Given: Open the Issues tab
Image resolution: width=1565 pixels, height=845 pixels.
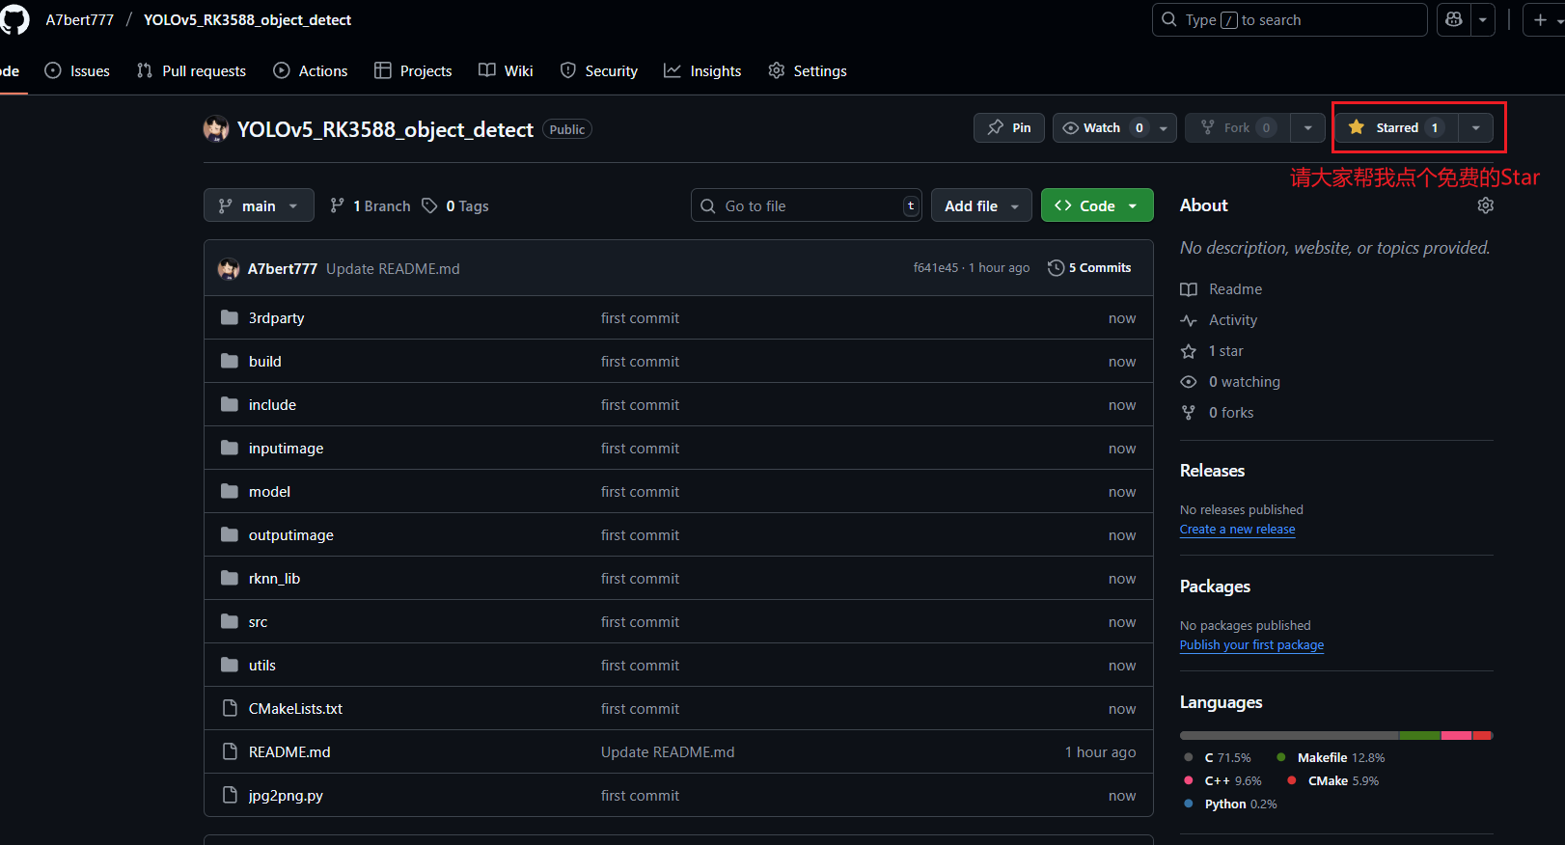Looking at the screenshot, I should pos(77,70).
